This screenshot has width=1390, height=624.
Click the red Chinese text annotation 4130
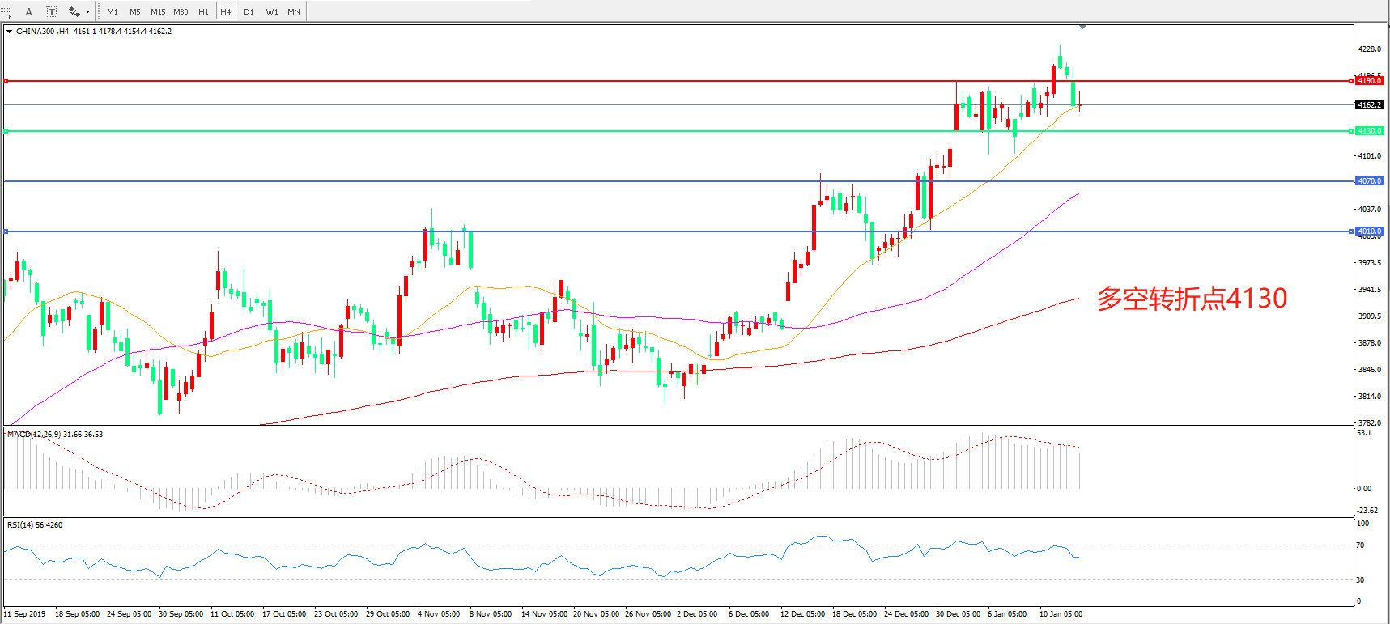point(1192,299)
